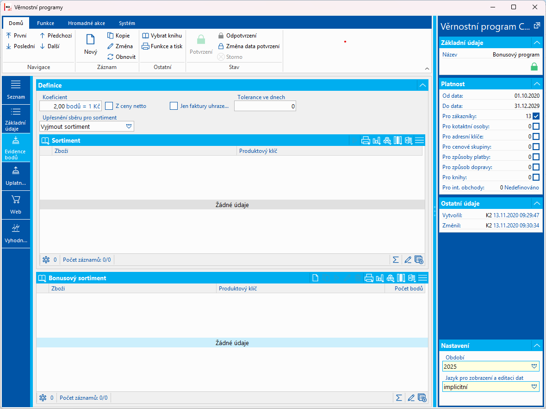The width and height of the screenshot is (546, 409).
Task: Pop out the Věrnostní program panel
Action: tap(537, 25)
